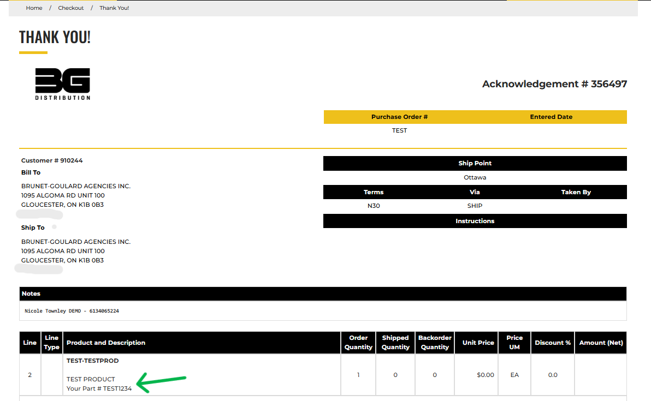Viewport: 651px width, 401px height.
Task: Click the Line column header
Action: [30, 343]
